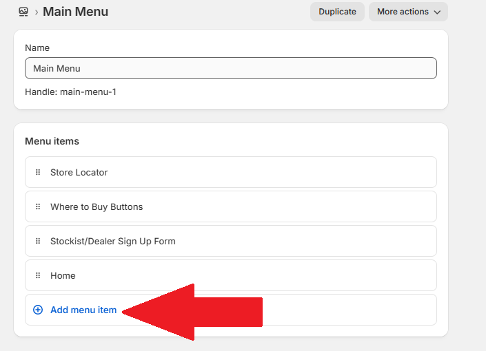Click the Main Menu page title

[75, 12]
